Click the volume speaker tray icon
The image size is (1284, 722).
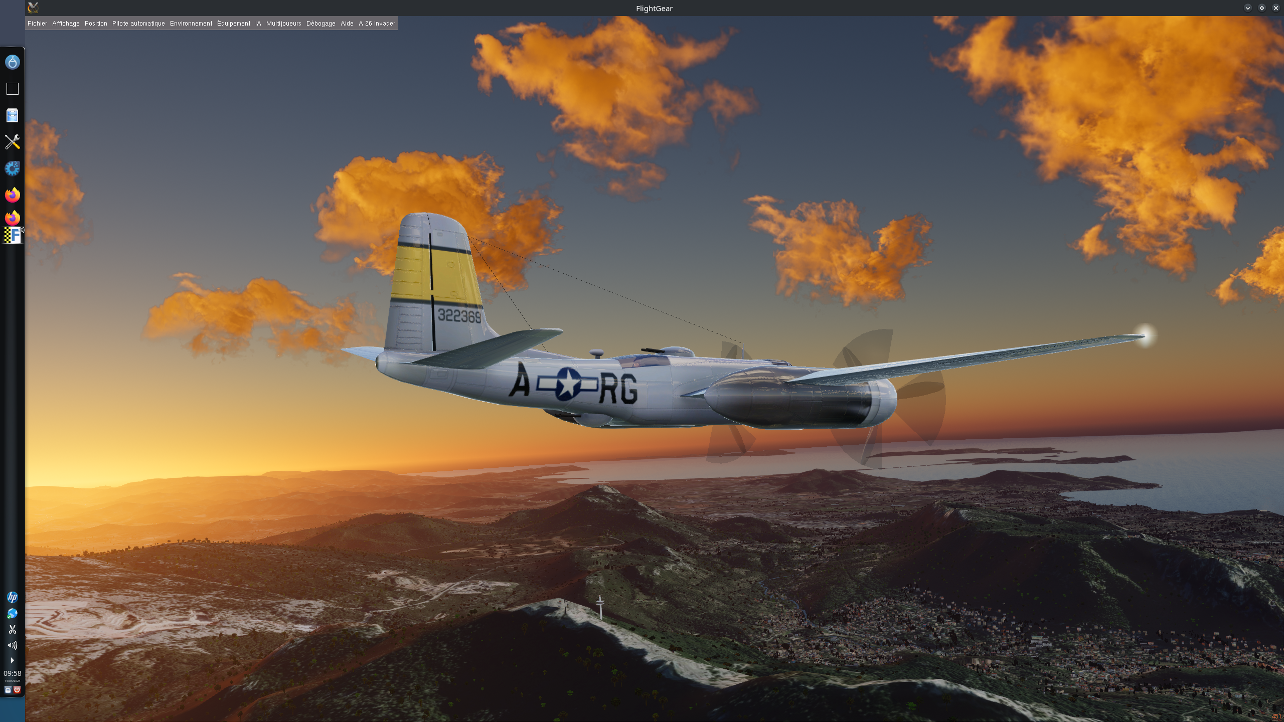pos(12,645)
